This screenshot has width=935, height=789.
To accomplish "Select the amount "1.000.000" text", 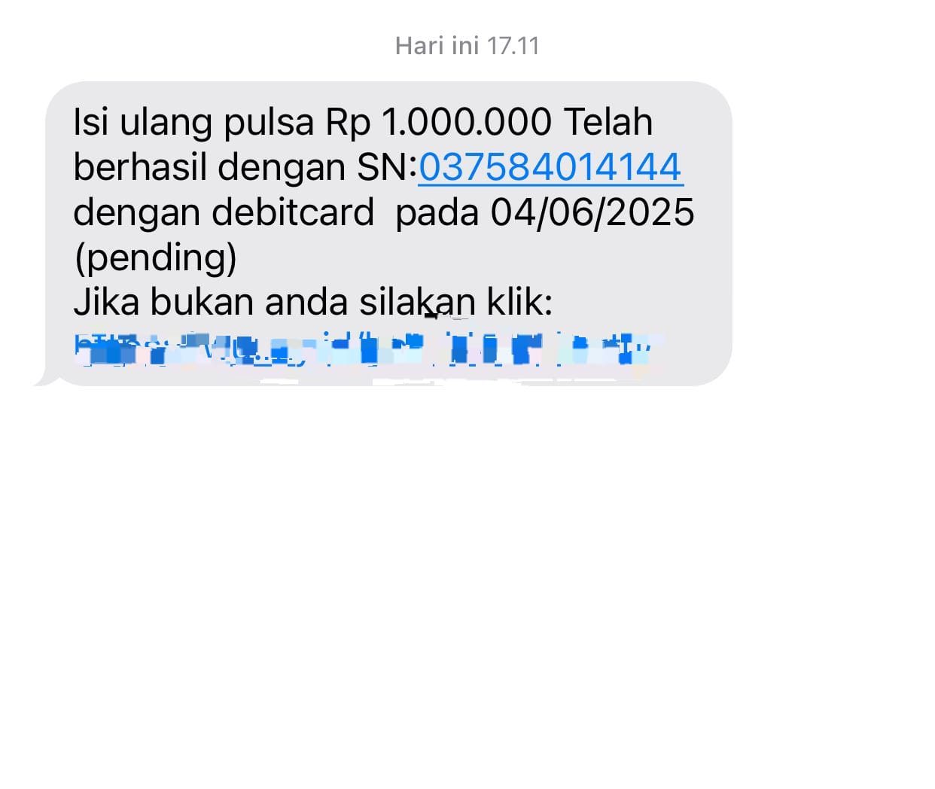I will 467,122.
